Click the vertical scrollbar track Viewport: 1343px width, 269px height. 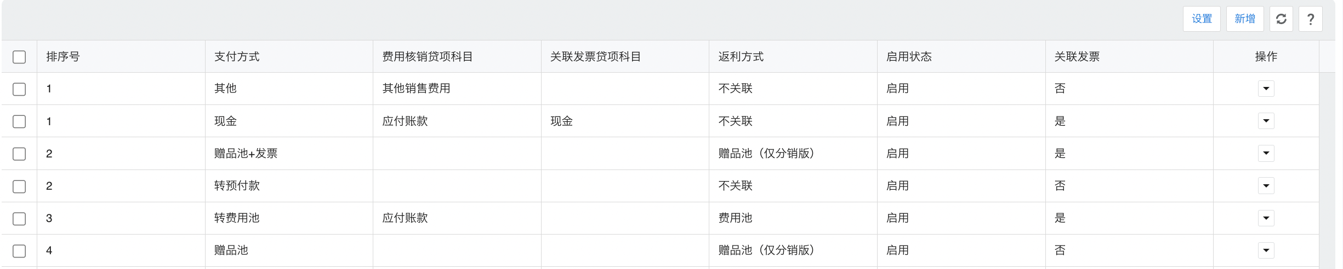pyautogui.click(x=1327, y=170)
